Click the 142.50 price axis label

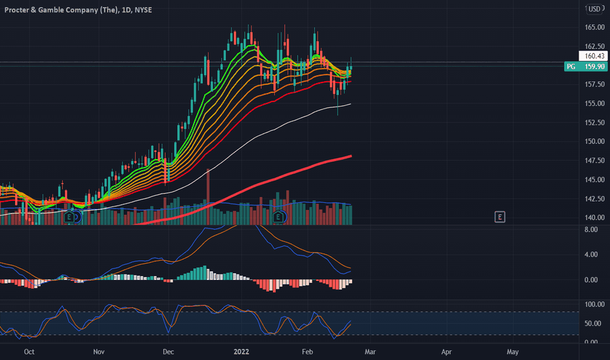coord(594,198)
